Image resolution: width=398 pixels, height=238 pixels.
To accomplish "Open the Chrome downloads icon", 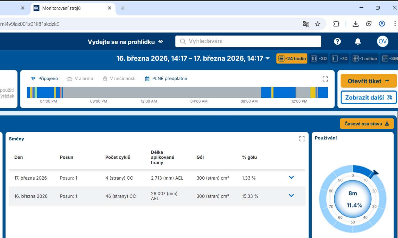I will [x=355, y=24].
